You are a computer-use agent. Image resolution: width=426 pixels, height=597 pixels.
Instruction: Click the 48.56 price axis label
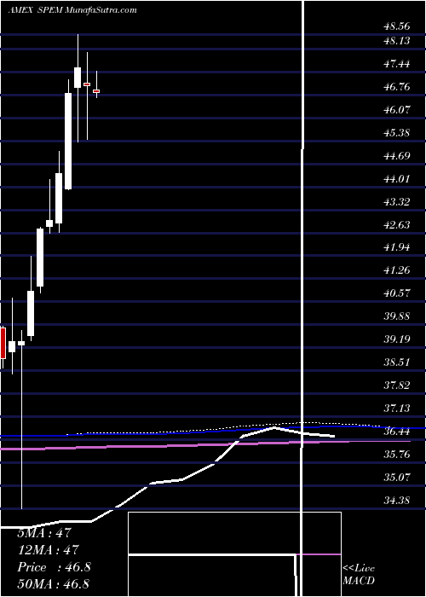(397, 26)
